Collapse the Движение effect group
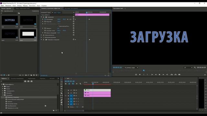This screenshot has height=116, width=207. point(41,17)
